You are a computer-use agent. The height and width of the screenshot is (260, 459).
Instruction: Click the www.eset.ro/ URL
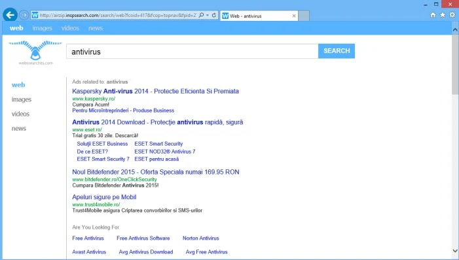pyautogui.click(x=87, y=130)
